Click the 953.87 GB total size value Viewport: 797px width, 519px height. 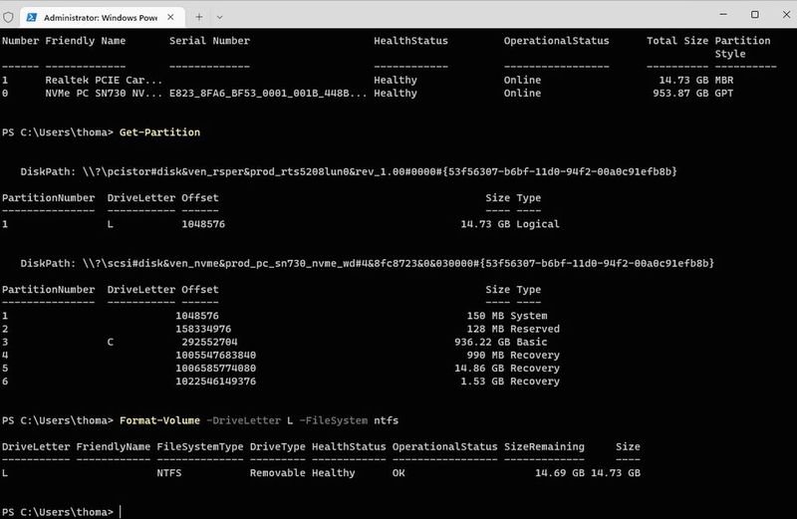(x=680, y=93)
